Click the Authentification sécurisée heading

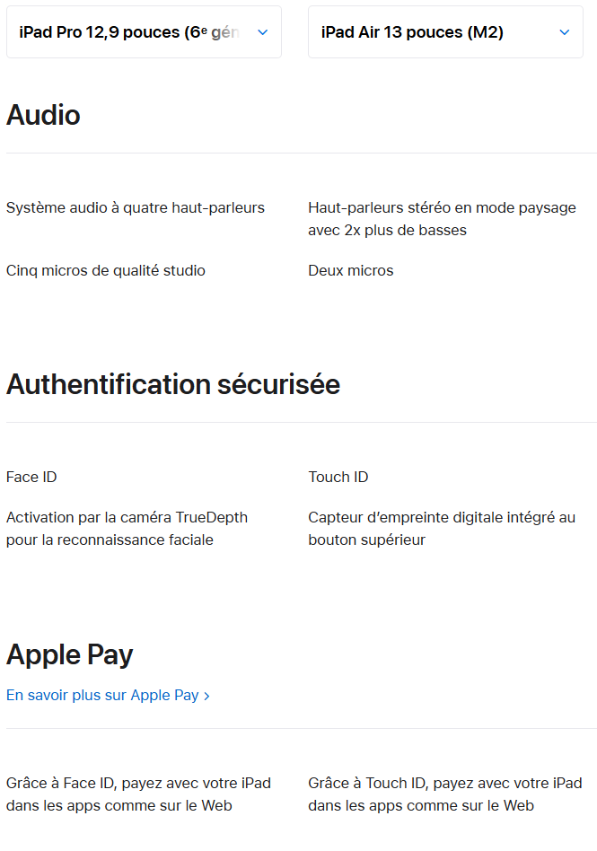coord(173,384)
